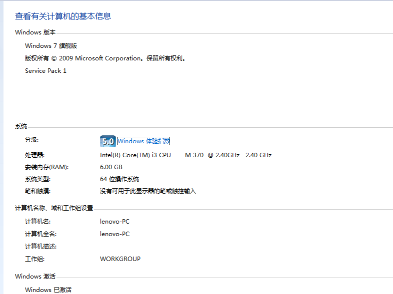Select the 计算机名称、域和工作组设置 section header
Screen dimensions: 393x294
54,208
